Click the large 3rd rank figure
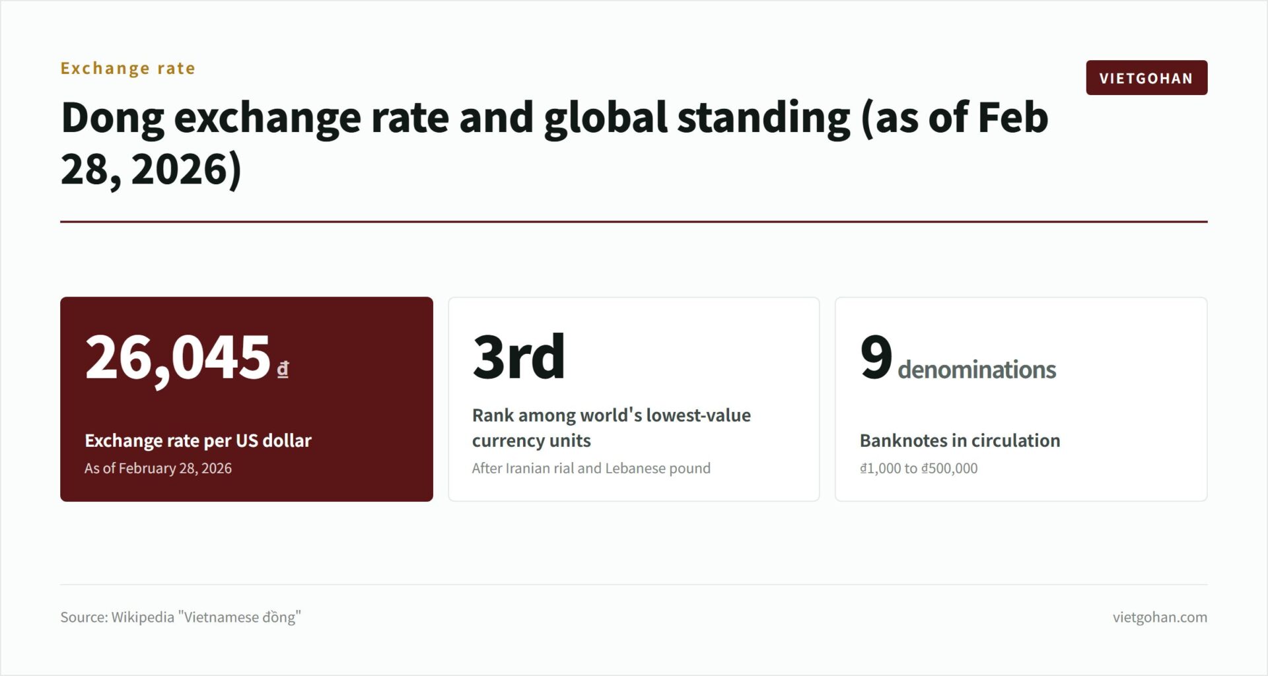1268x676 pixels. point(518,356)
